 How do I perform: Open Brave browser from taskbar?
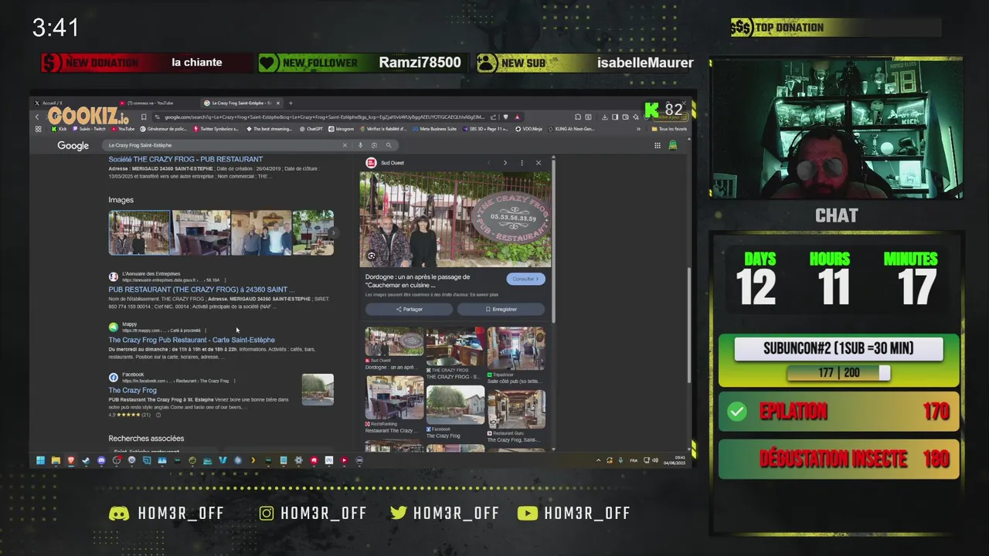click(x=71, y=461)
